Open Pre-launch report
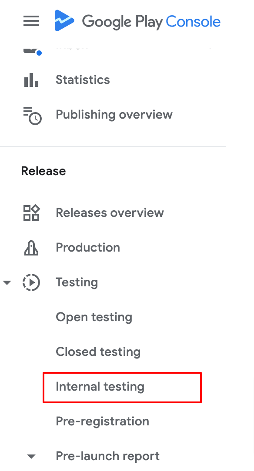This screenshot has width=254, height=471. pos(107,456)
